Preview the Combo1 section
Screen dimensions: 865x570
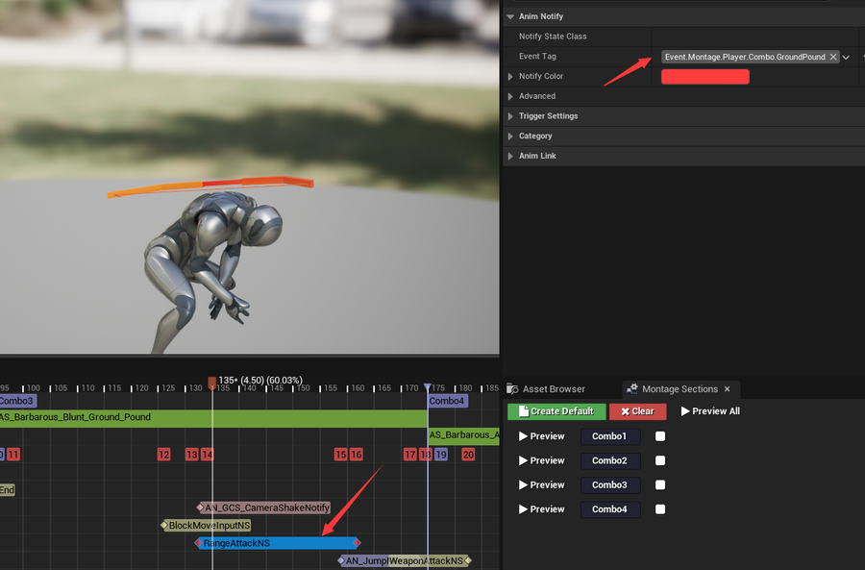click(x=542, y=436)
